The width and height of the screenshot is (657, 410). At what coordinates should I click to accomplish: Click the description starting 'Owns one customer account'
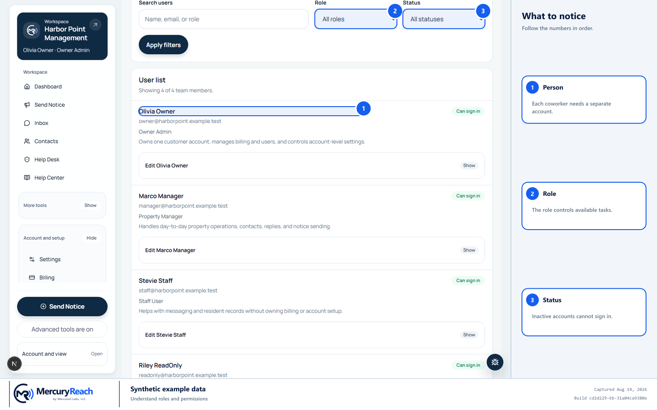[252, 142]
